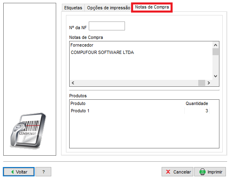Click the right arrow of the horizontal scrollbar
The height and width of the screenshot is (180, 230).
coord(208,83)
